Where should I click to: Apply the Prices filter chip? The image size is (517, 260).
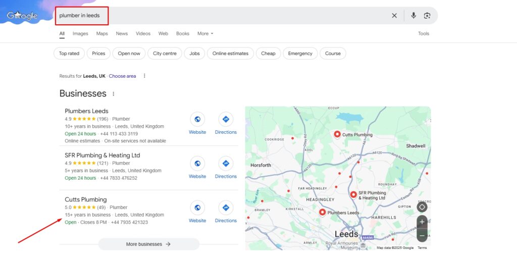tap(98, 54)
